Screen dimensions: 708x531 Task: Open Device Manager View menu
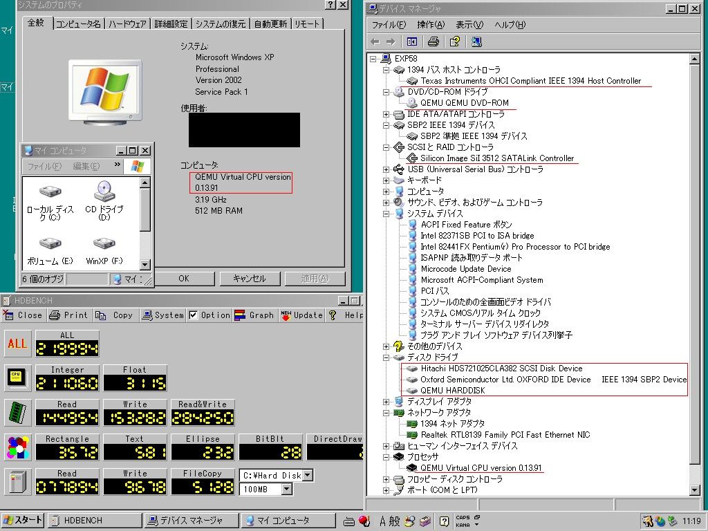[469, 25]
